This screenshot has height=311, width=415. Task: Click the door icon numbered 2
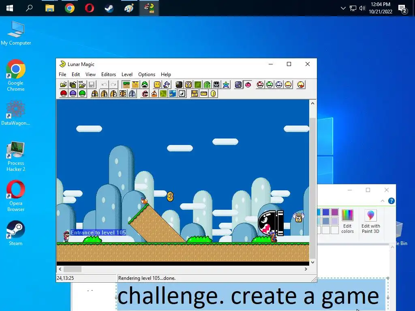click(113, 94)
